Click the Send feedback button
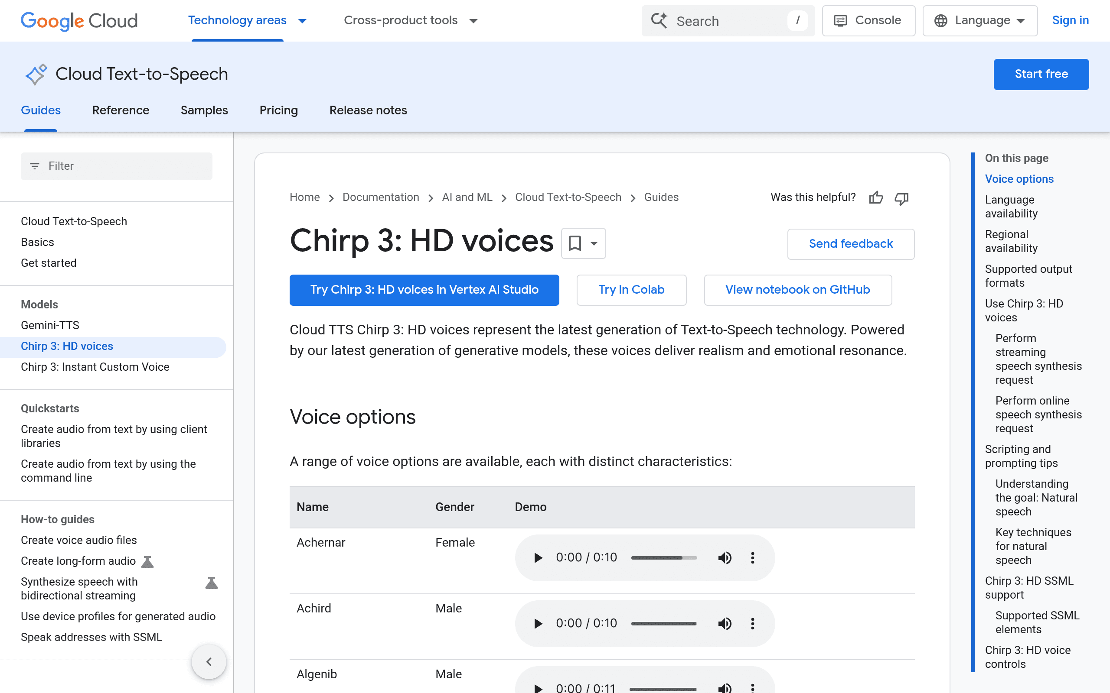1110x693 pixels. [x=851, y=244]
